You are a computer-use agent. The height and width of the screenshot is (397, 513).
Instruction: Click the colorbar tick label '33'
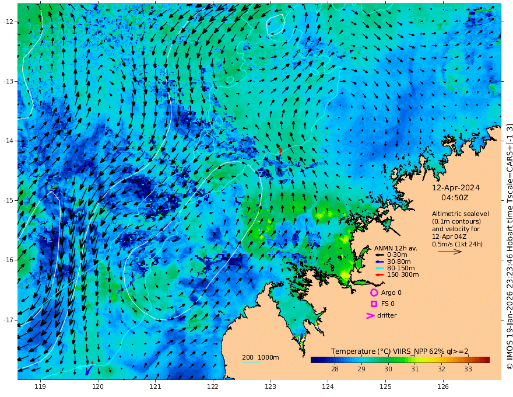click(x=468, y=369)
